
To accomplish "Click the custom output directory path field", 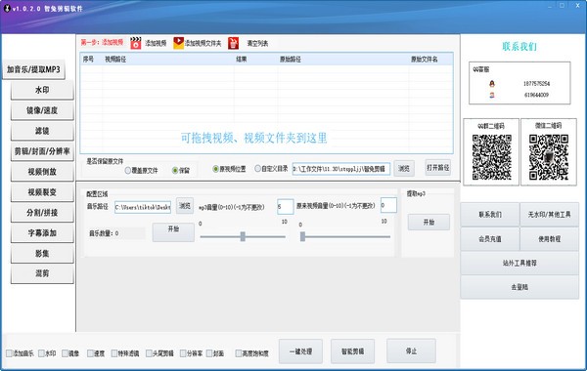I will coord(341,169).
